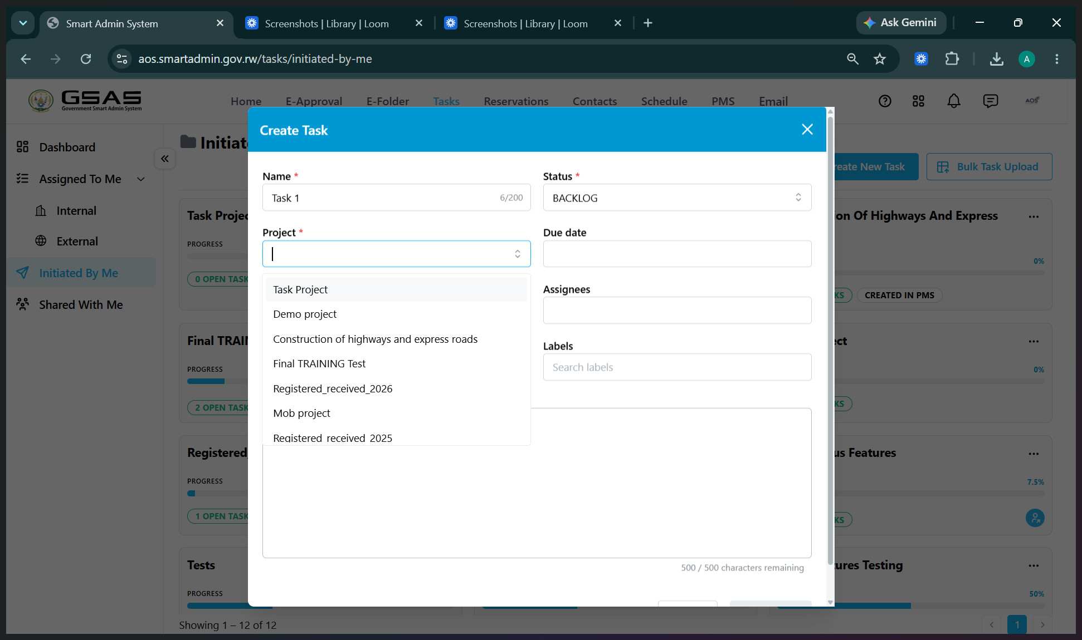The height and width of the screenshot is (640, 1082).
Task: Reload the browser page
Action: 86,59
